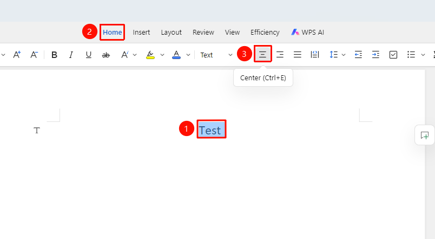Image resolution: width=435 pixels, height=239 pixels.
Task: Insert a checkbox to-do item
Action: pos(393,55)
